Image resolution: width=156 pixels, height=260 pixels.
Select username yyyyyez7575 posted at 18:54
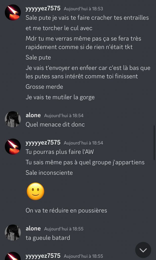coord(43,143)
